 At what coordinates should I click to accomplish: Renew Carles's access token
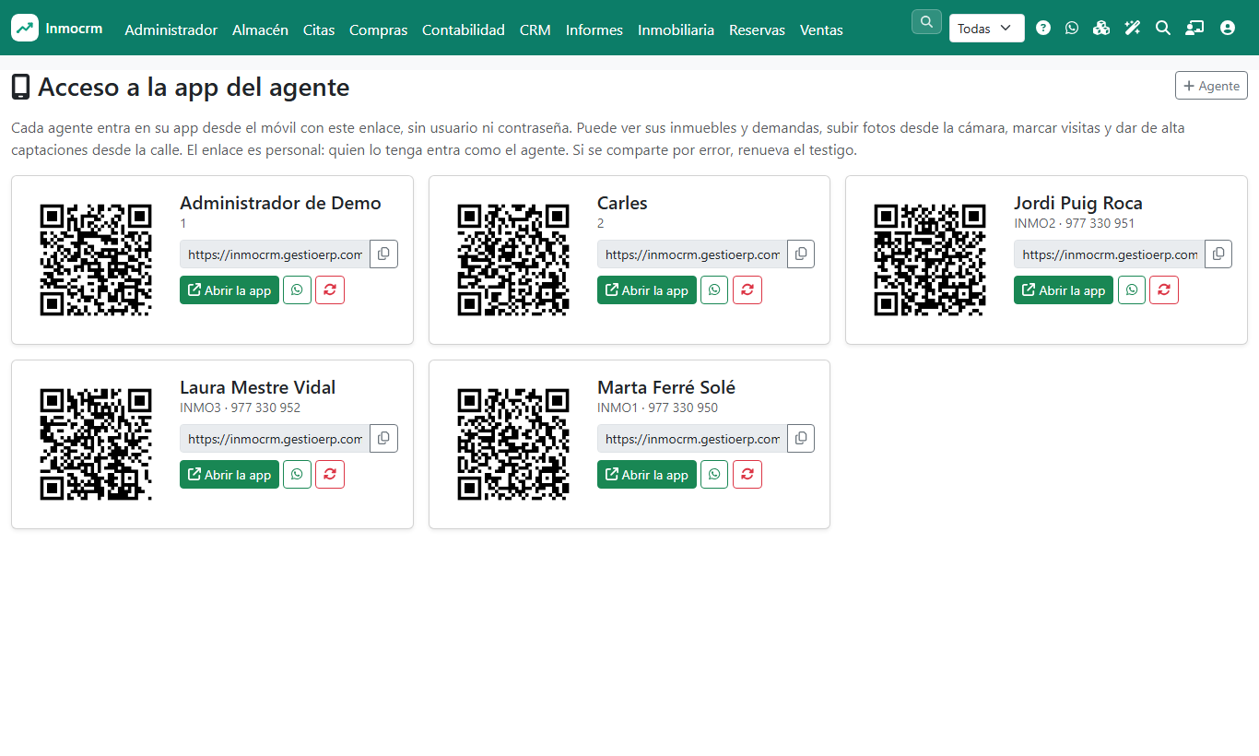[x=747, y=290]
